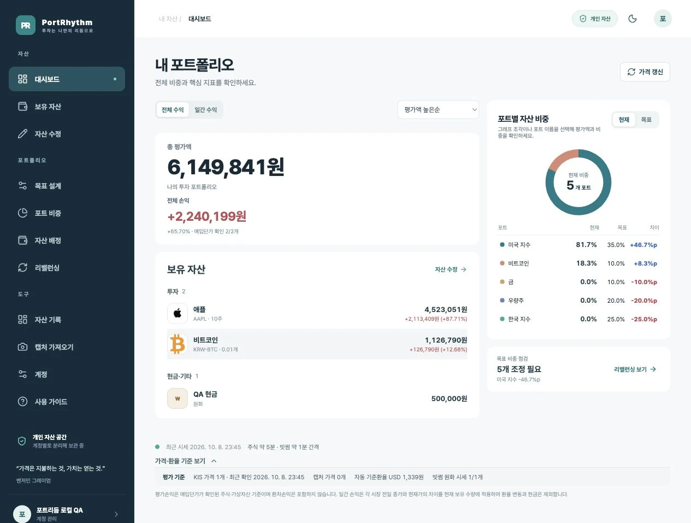691x523 pixels.
Task: Click the 미국 지수 port name
Action: click(x=519, y=245)
